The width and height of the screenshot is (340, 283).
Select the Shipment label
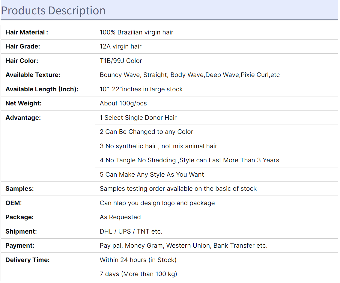click(21, 231)
